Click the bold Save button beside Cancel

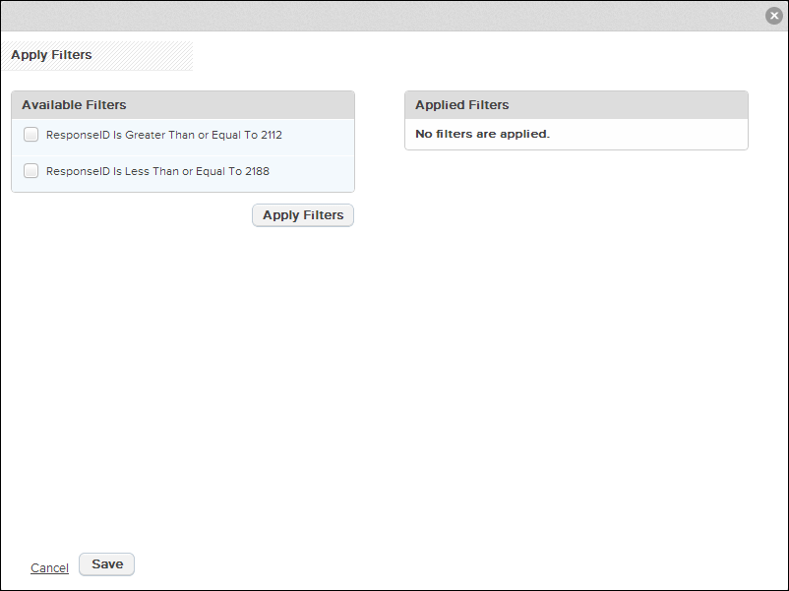[106, 564]
